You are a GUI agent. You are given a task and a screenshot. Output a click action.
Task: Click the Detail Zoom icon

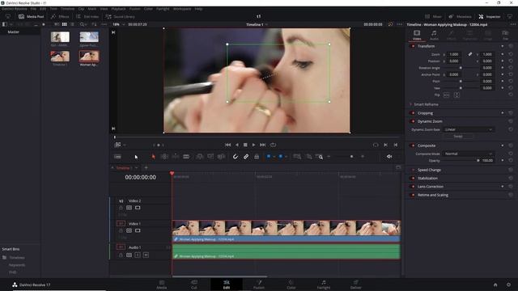(308, 157)
